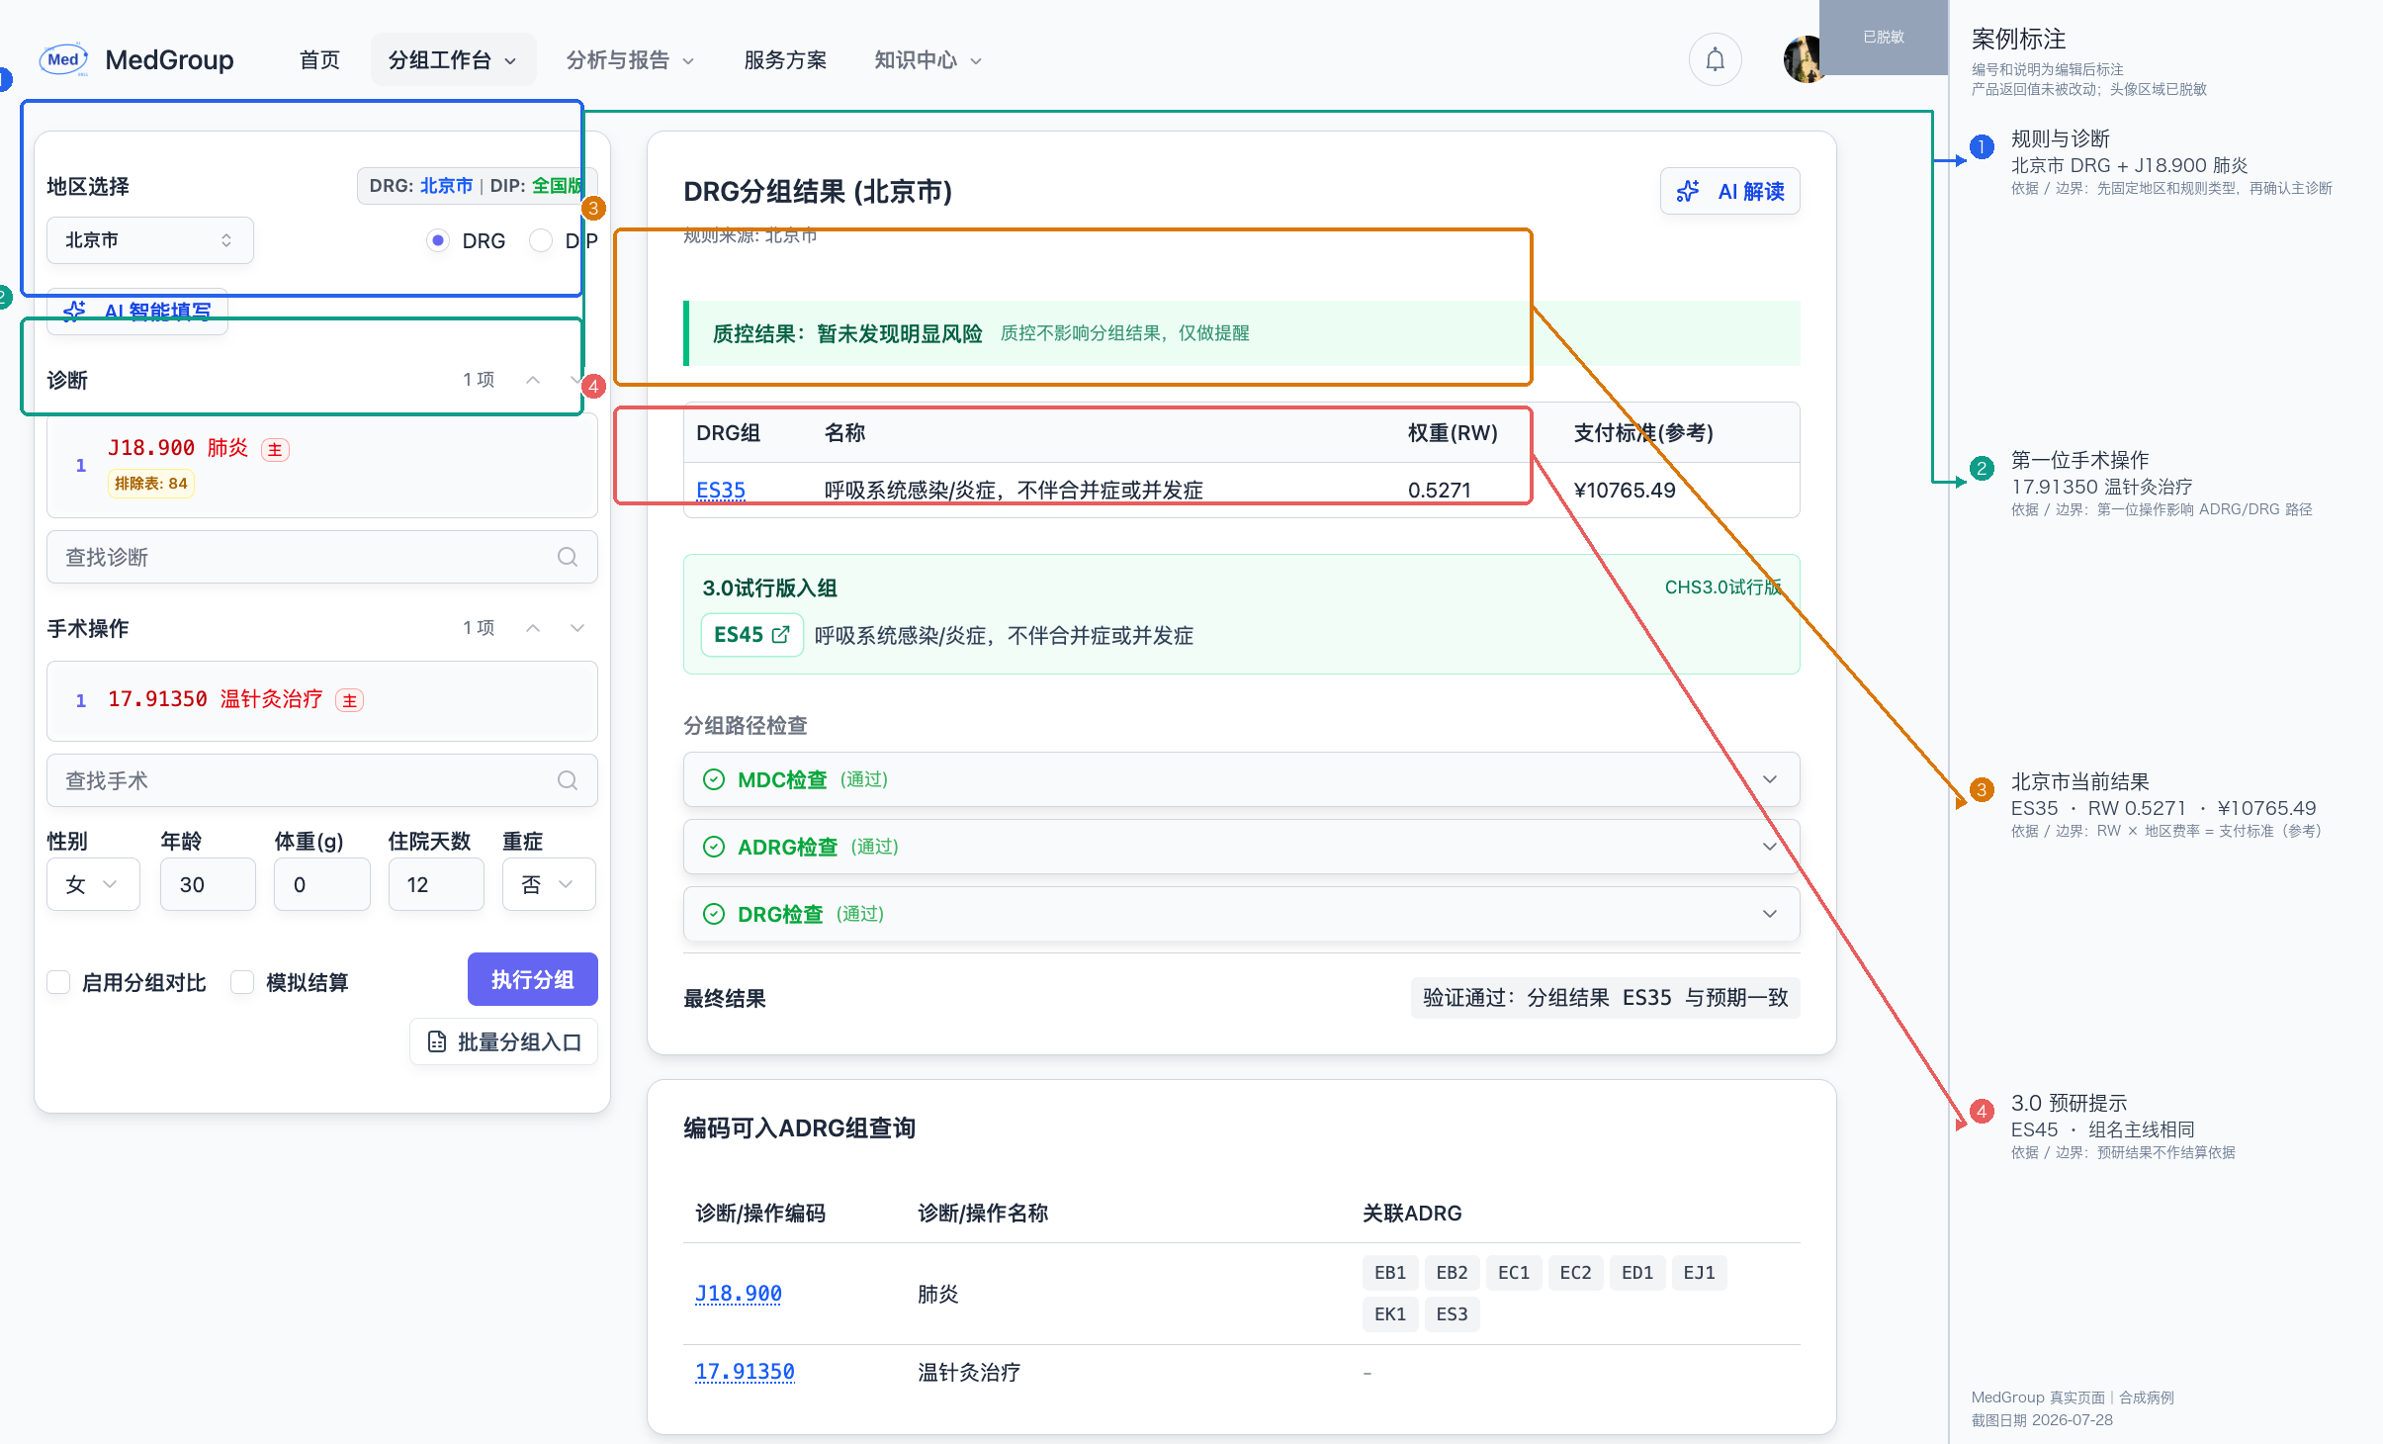The height and width of the screenshot is (1444, 2383).
Task: Expand the MDC检查 row chevron
Action: tap(1770, 779)
